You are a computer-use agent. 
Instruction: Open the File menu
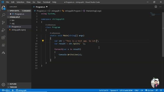tap(7, 2)
